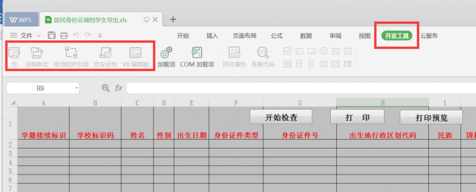Insert a toggle button control
This screenshot has height=192, width=476.
(x=287, y=64)
